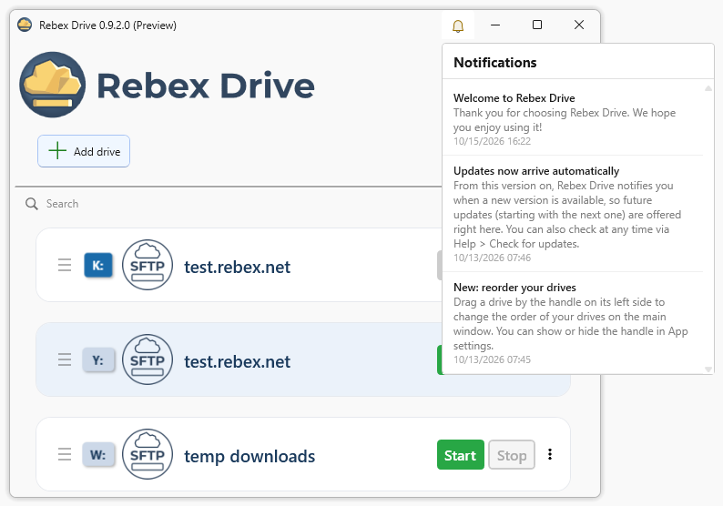Screen dimensions: 723x506
Task: Click the 10/13/2026 07:46 timestamp
Action: click(492, 258)
